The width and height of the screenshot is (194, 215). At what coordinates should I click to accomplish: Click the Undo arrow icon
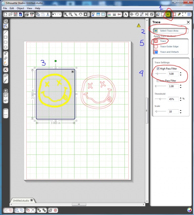point(54,14)
